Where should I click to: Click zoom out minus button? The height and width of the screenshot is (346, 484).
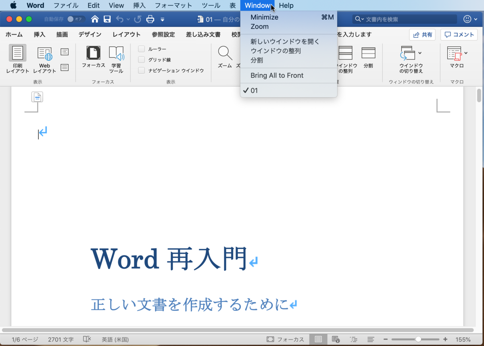[x=386, y=340]
